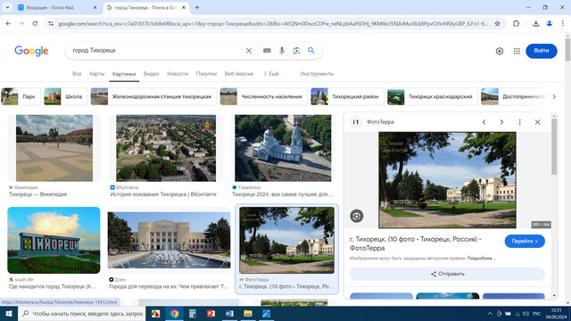Show hidden system tray icons
571x321 pixels.
point(490,313)
